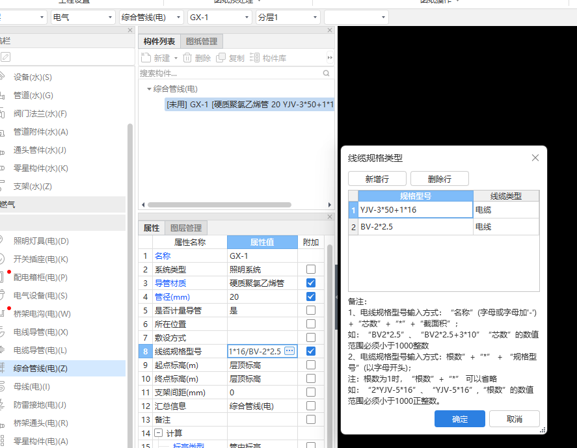This screenshot has width=577, height=448.
Task: Confirm the dialog with 确定
Action: point(460,419)
